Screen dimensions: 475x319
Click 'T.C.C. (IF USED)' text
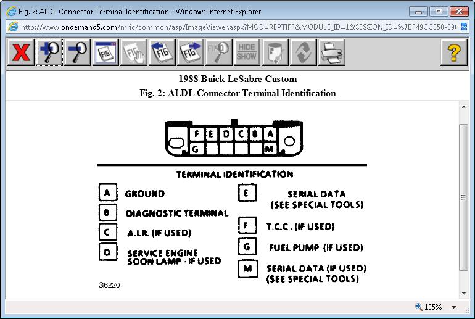300,226
